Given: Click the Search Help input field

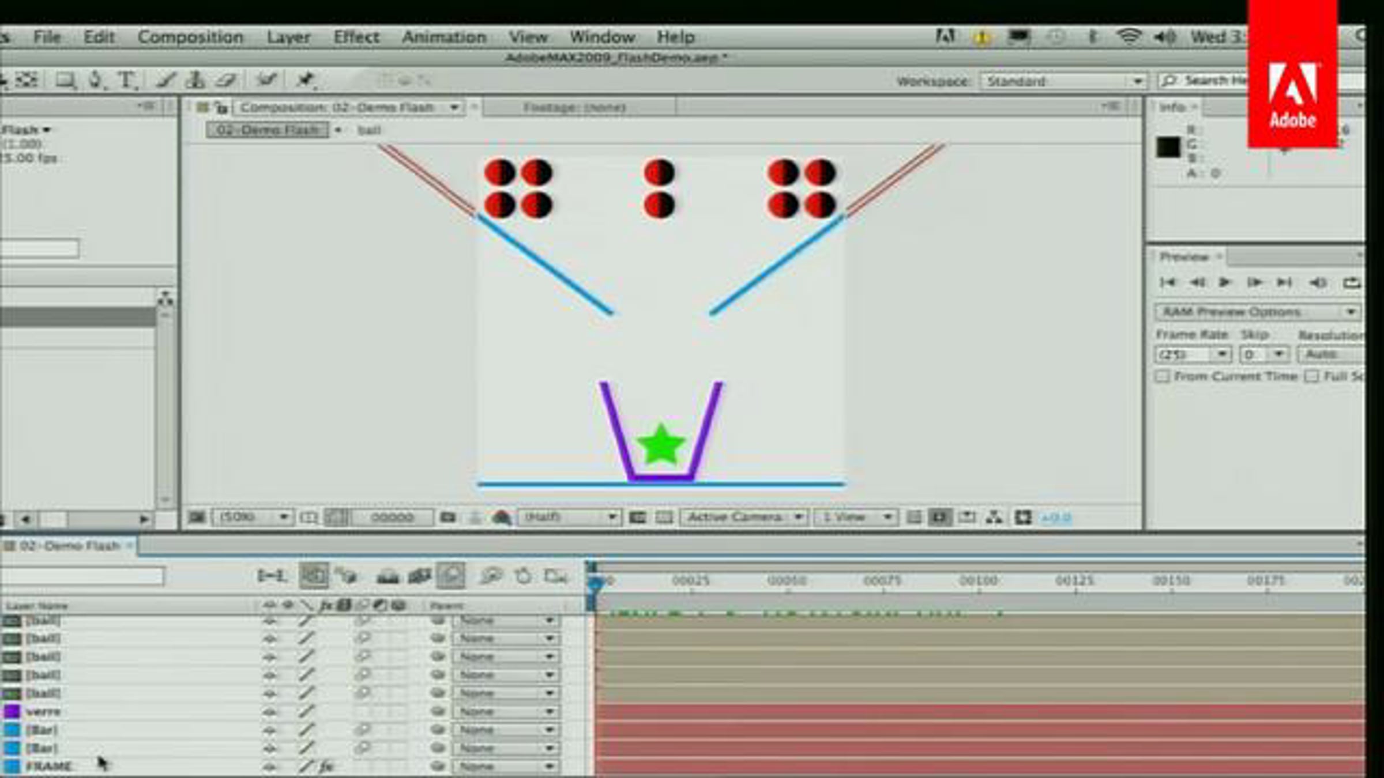Looking at the screenshot, I should click(x=1205, y=81).
